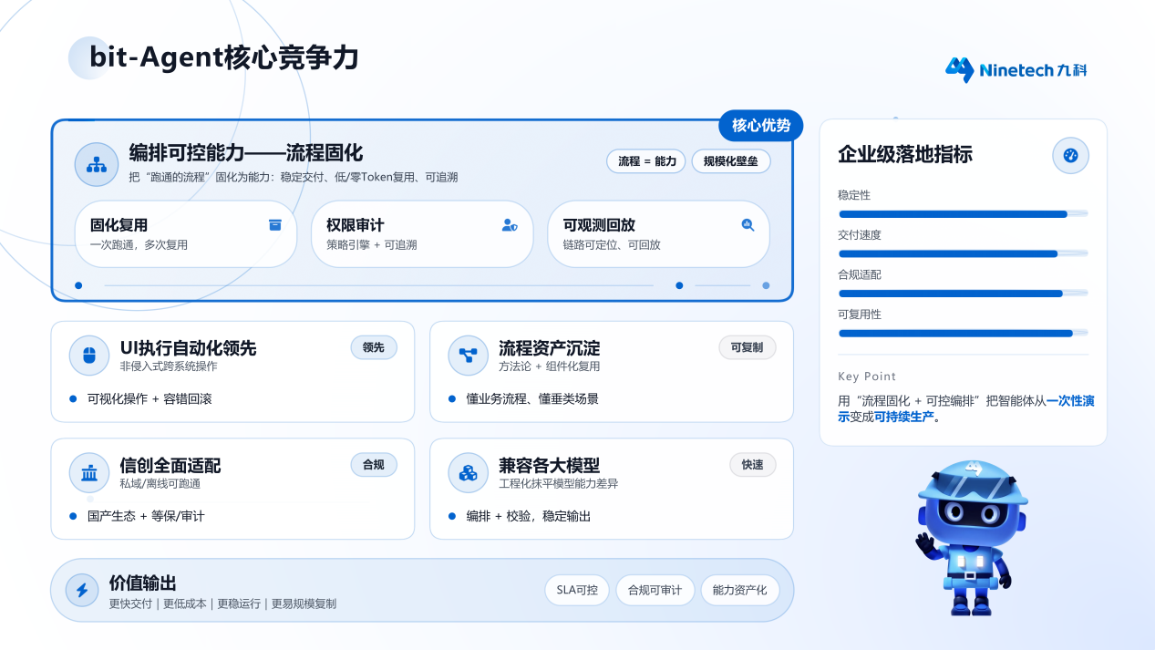Click the 规模化壁垒 tag

pos(731,161)
